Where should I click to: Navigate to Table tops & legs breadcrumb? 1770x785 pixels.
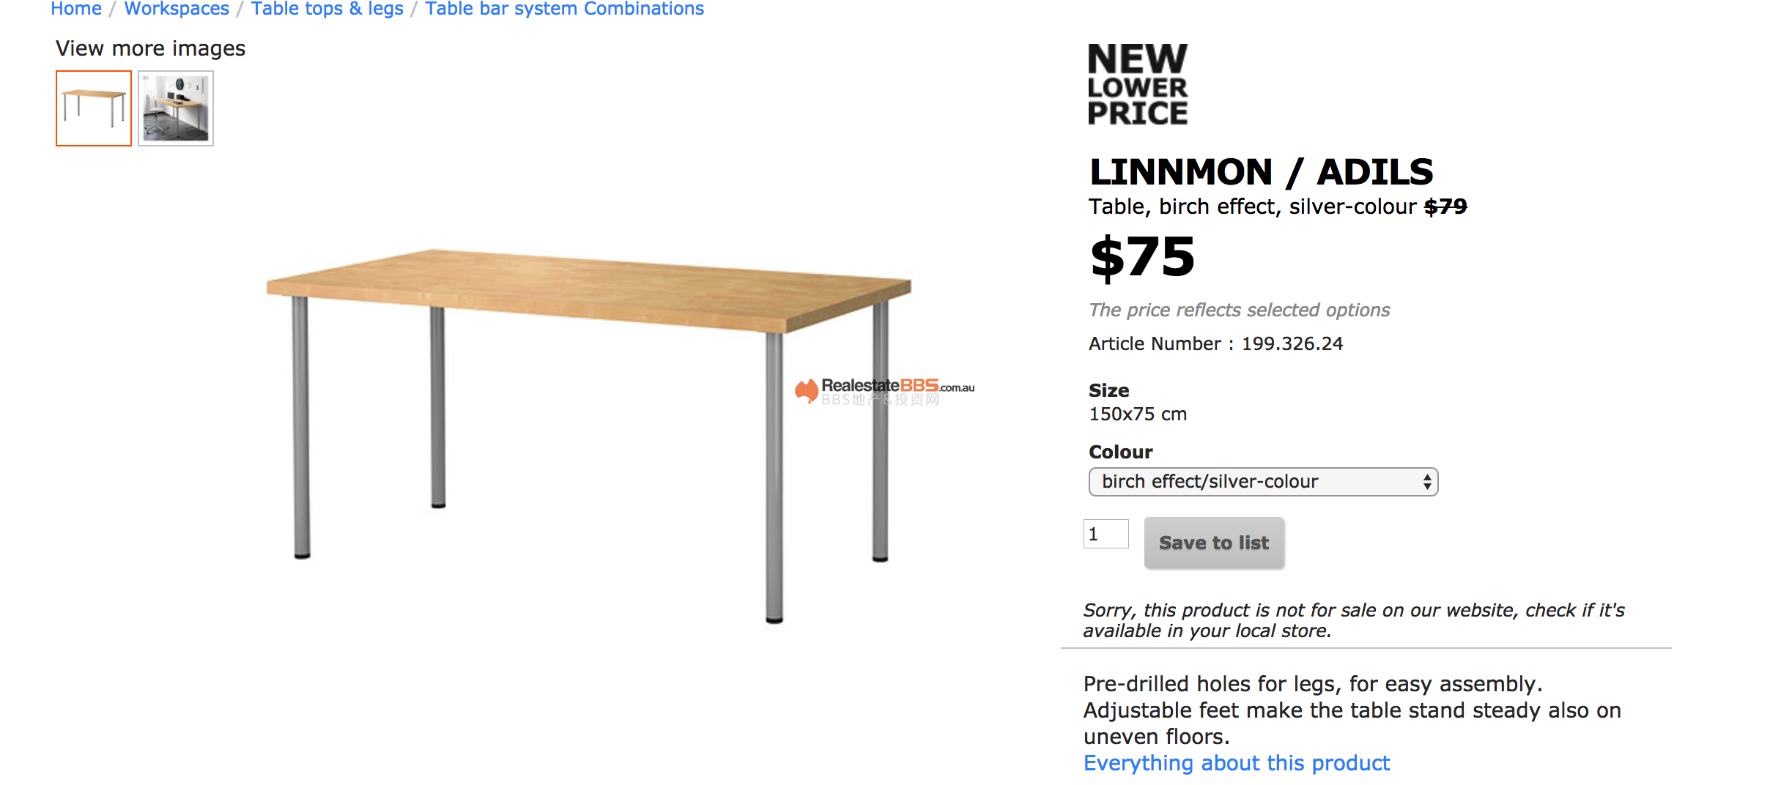(x=327, y=9)
